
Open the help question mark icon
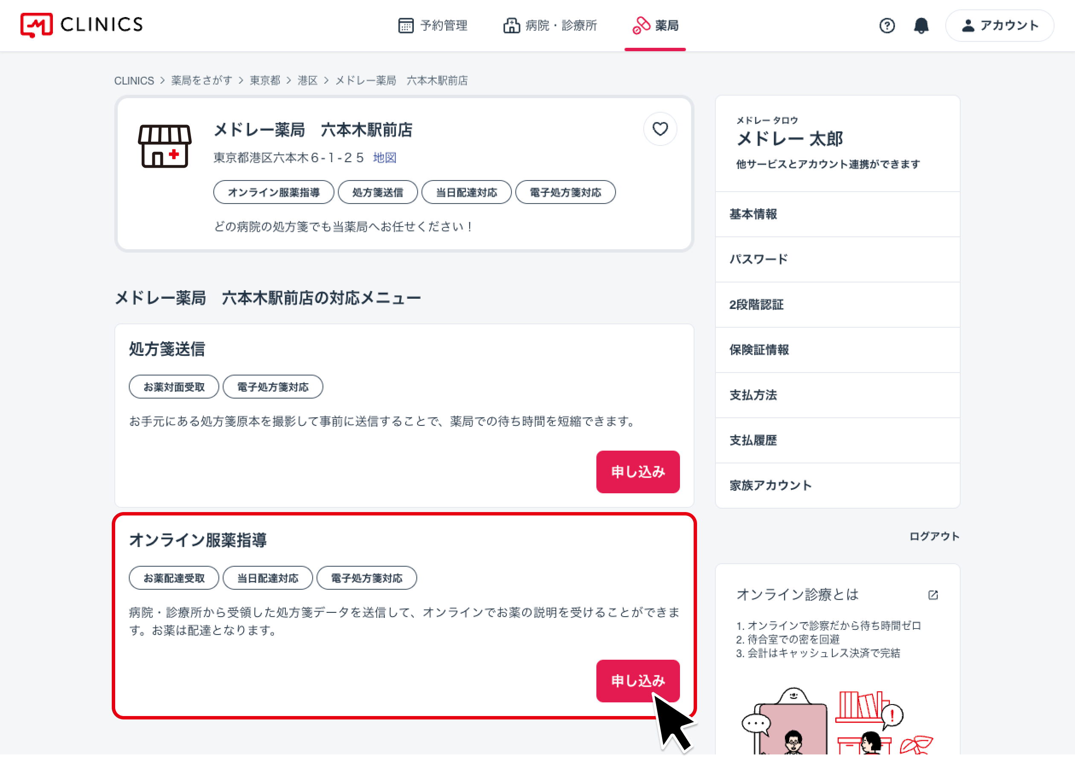887,25
